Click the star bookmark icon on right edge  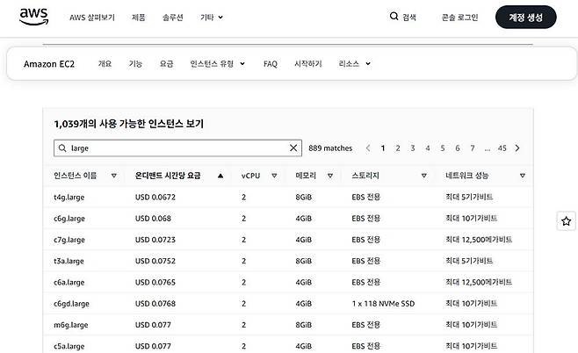pyautogui.click(x=567, y=221)
